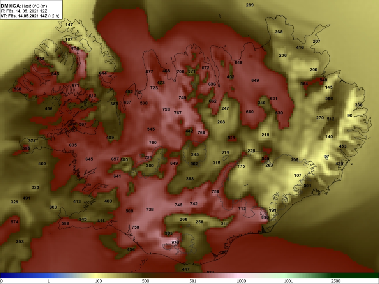Click the 548 map value

pos(323,80)
